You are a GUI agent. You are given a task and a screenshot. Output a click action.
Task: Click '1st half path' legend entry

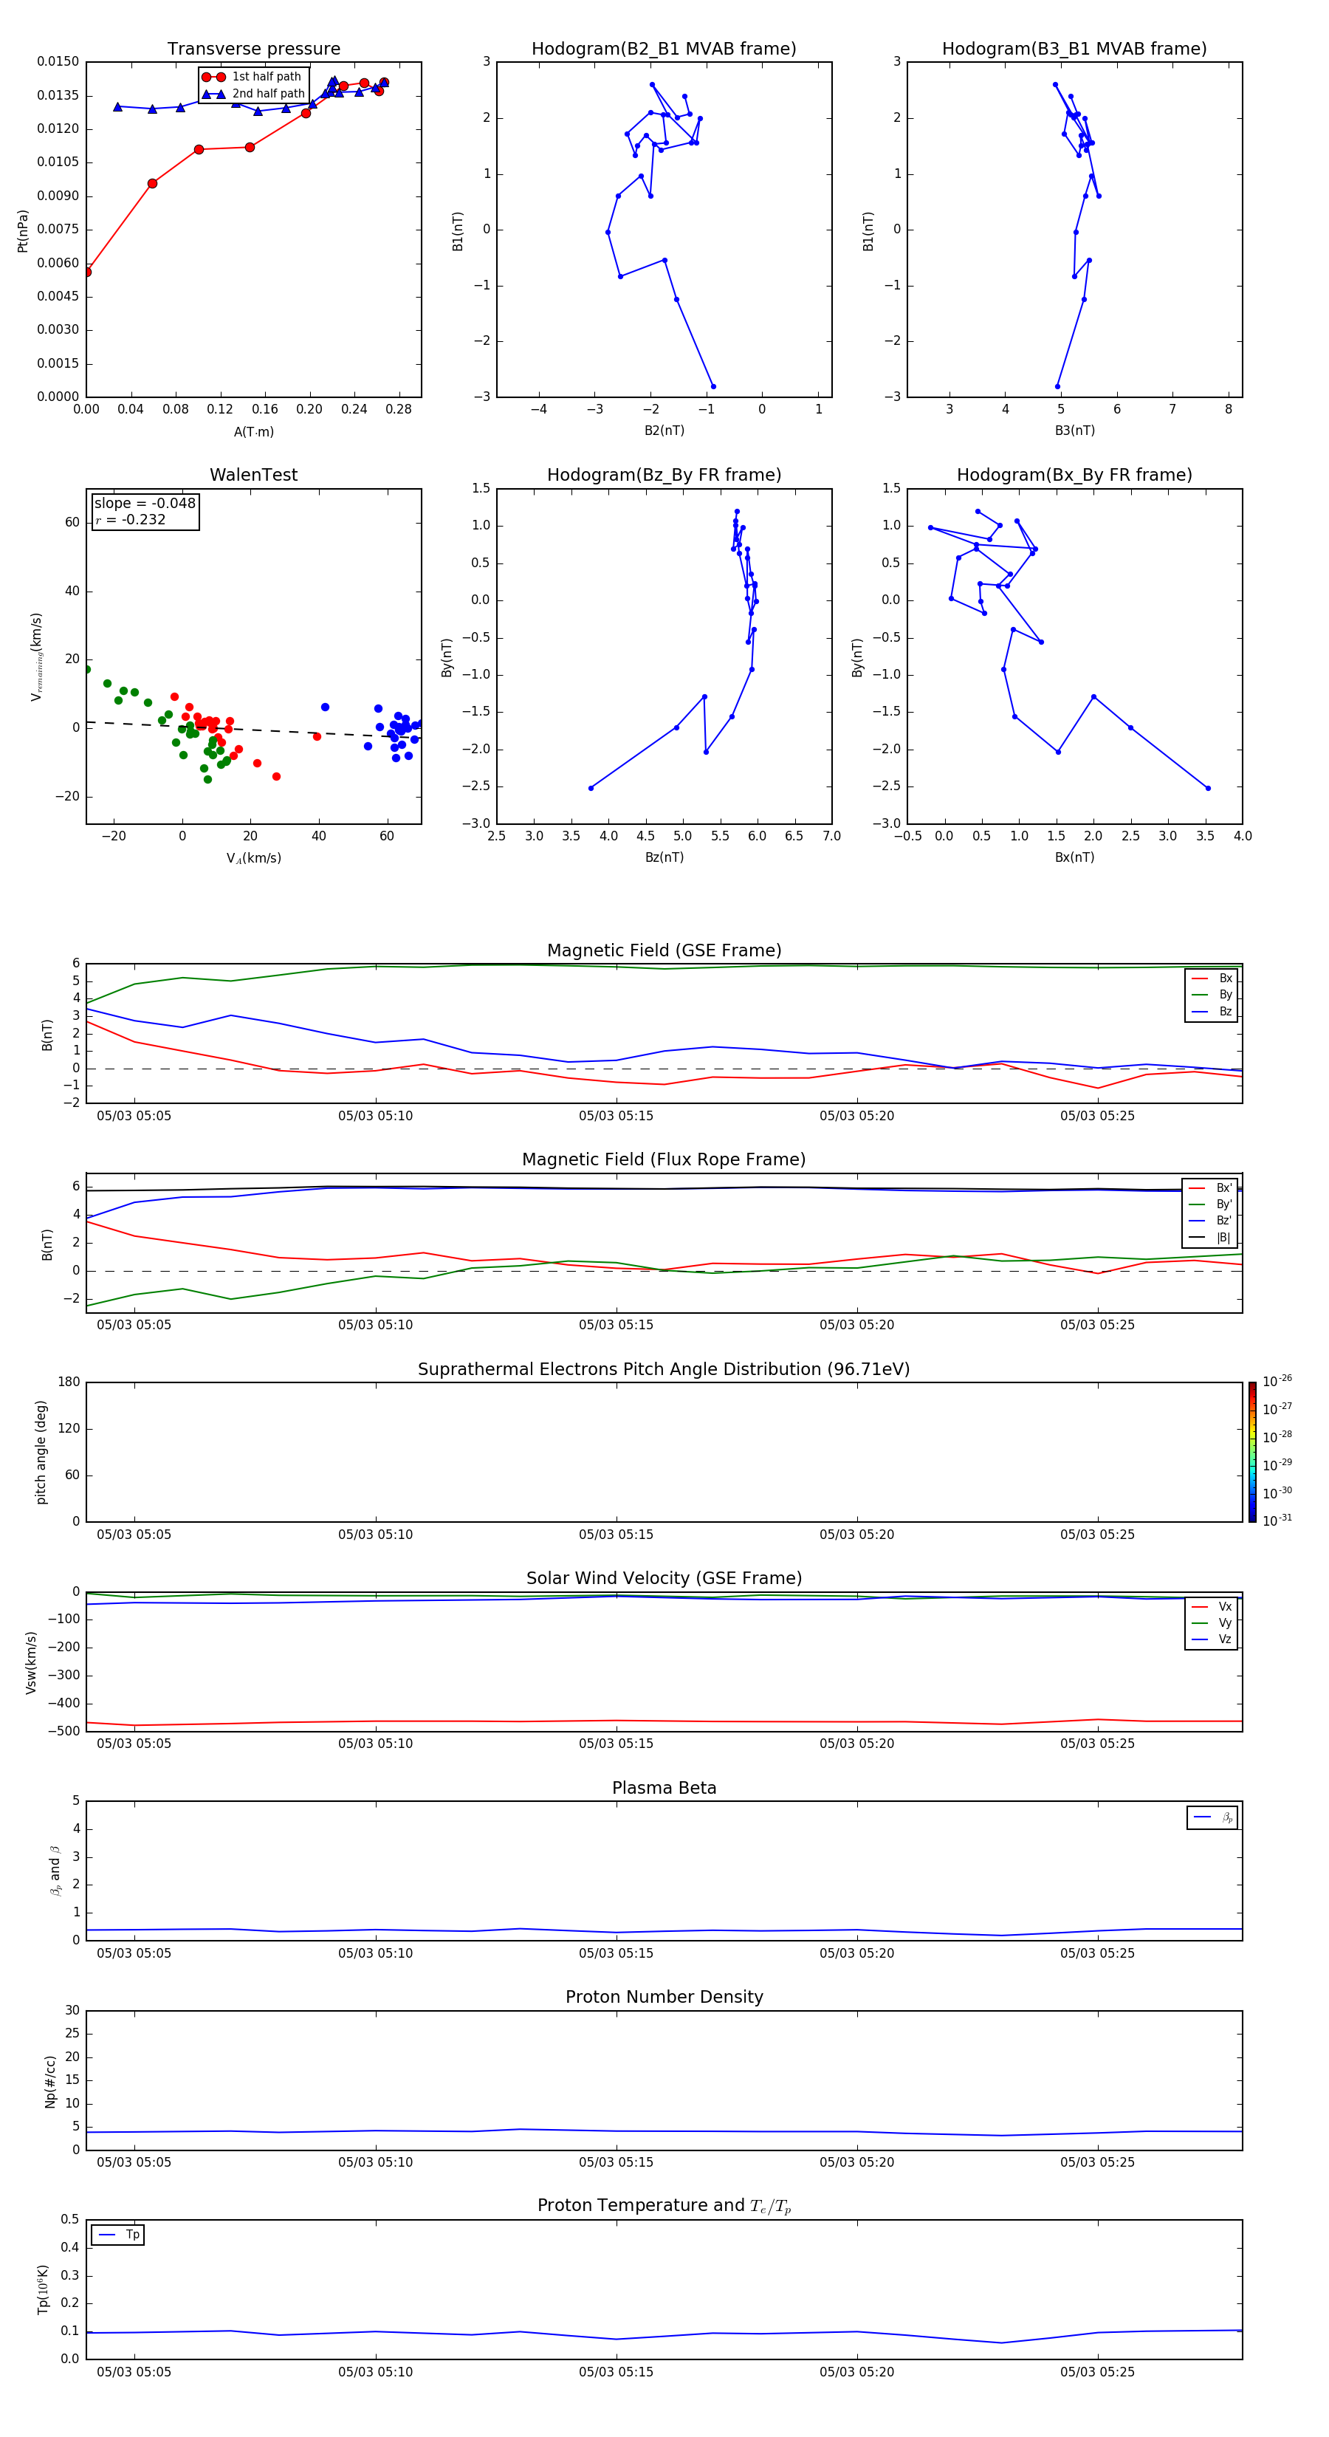point(252,77)
